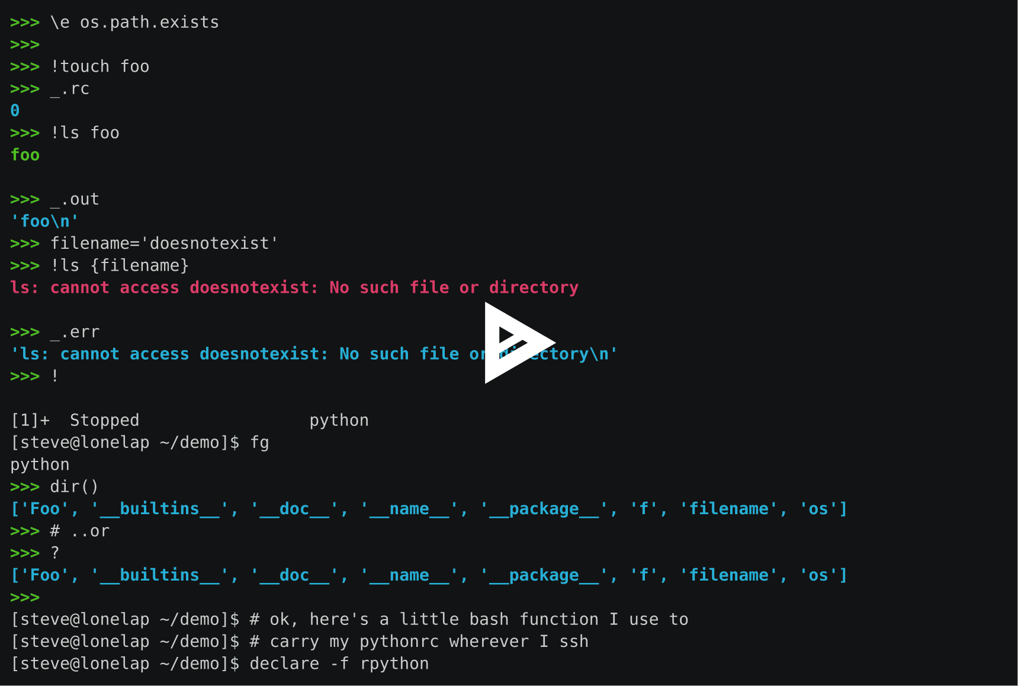This screenshot has height=686, width=1018.
Task: Click the 'ok, here's a little bash function' comment
Action: (469, 620)
